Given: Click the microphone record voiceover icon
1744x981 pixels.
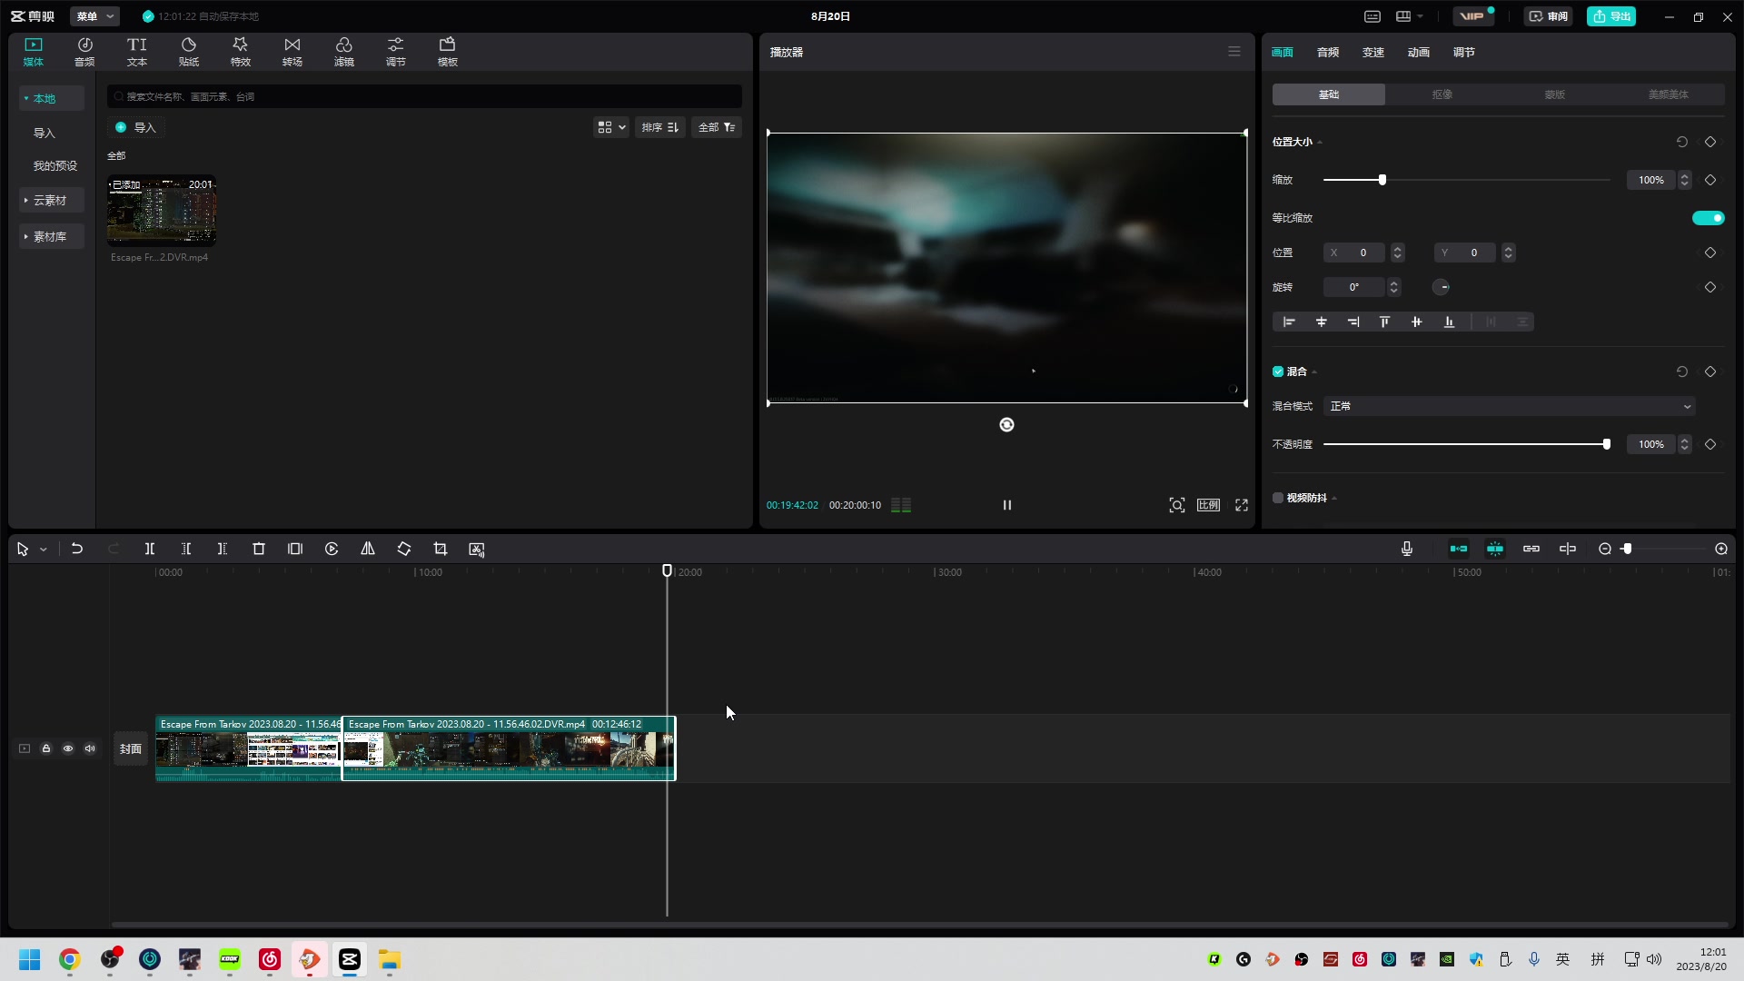Looking at the screenshot, I should [1407, 549].
